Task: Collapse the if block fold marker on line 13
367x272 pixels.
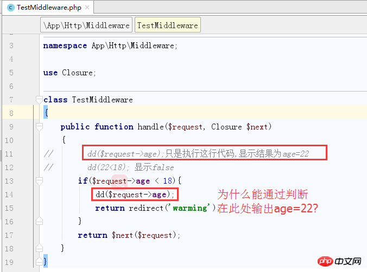Action: click(39, 181)
